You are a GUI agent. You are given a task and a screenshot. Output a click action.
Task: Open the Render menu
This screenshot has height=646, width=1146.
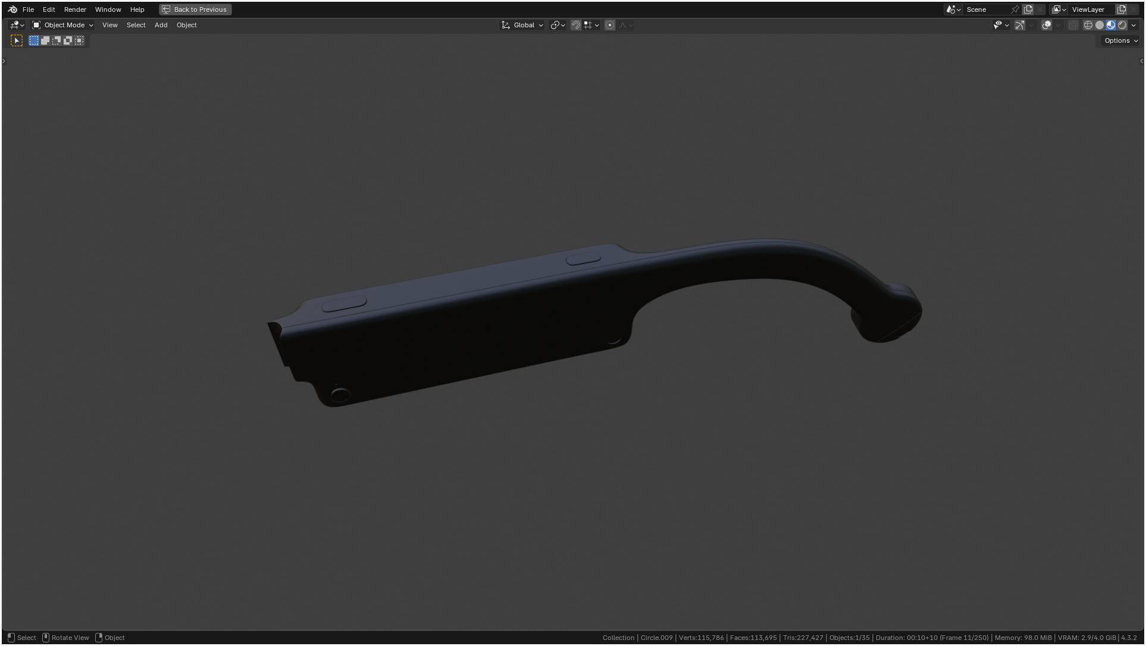pyautogui.click(x=75, y=10)
